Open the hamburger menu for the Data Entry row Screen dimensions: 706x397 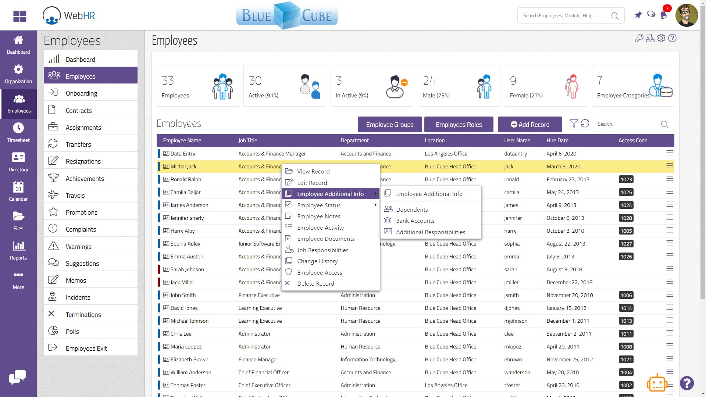point(670,153)
